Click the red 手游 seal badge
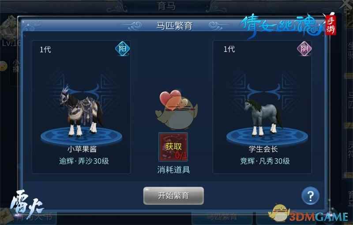353x225 pixels. [330, 25]
